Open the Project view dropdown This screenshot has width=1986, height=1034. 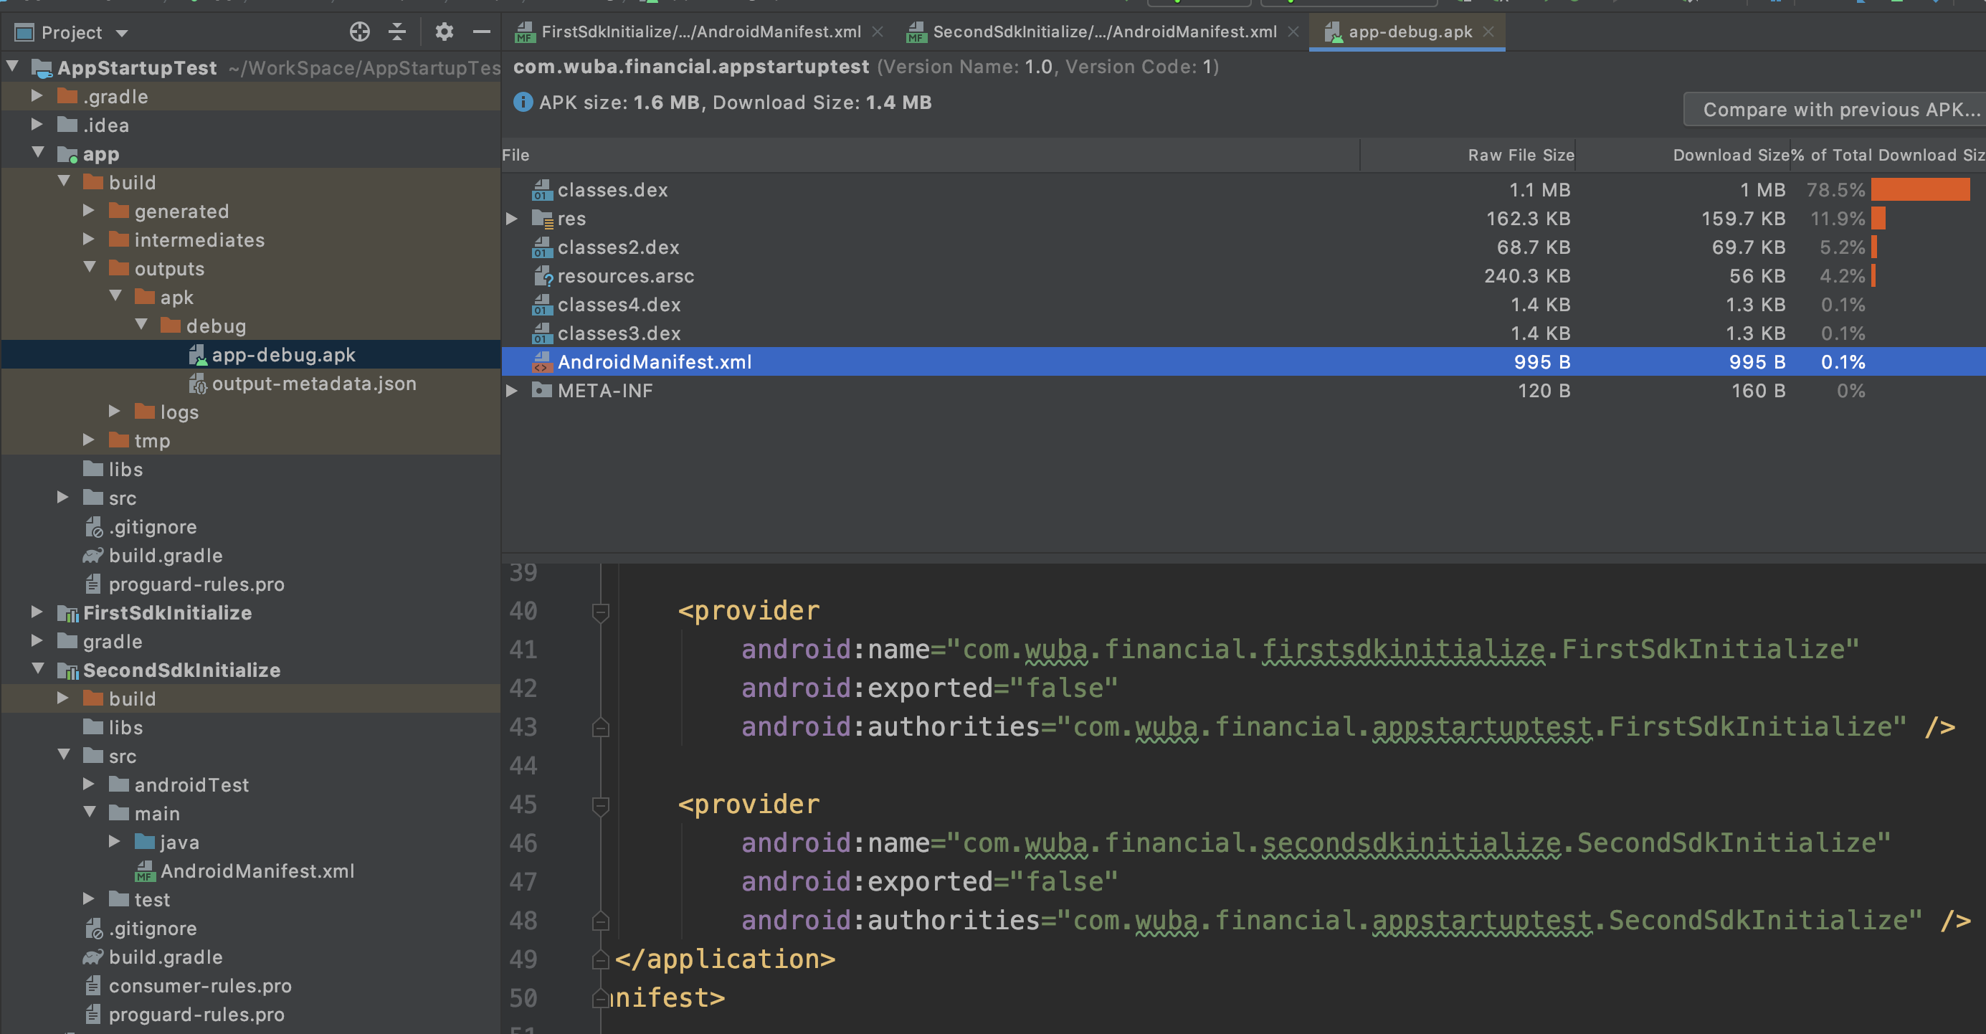click(x=122, y=32)
